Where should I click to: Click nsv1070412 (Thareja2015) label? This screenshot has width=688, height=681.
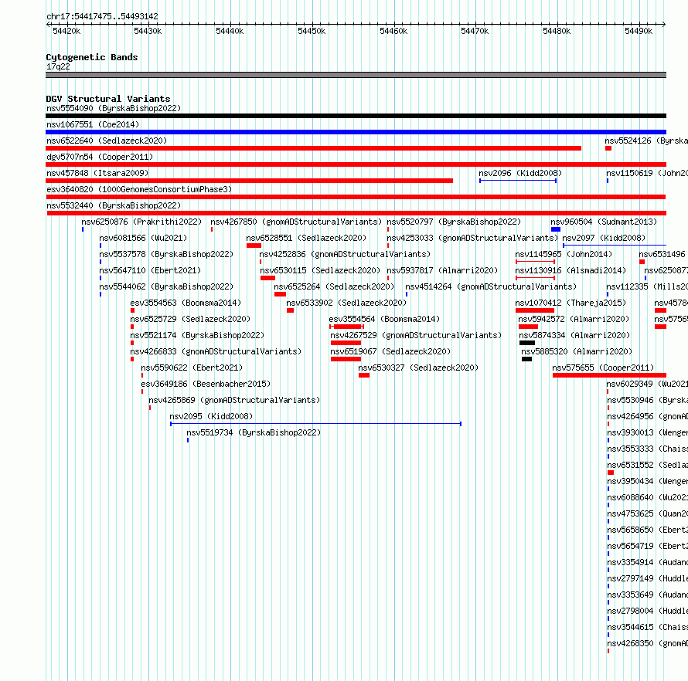570,303
